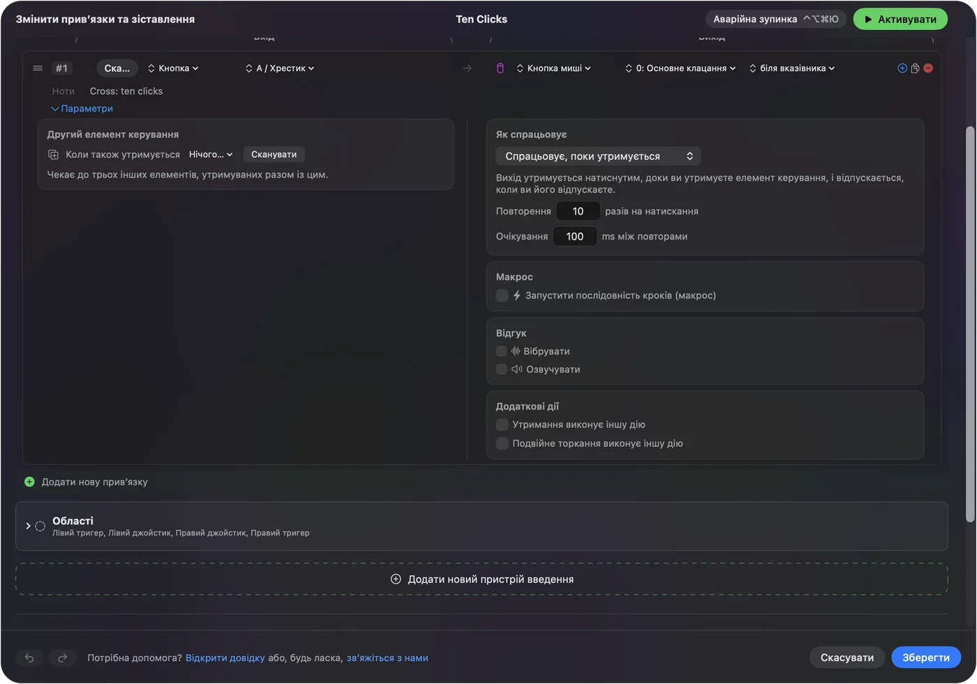This screenshot has height=684, width=977.
Task: Click the зв'яжіться з нами link
Action: coord(387,658)
